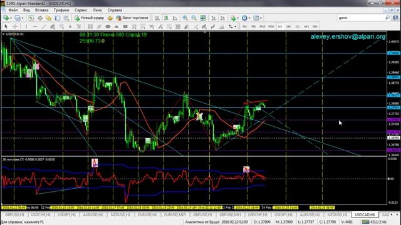This screenshot has width=401, height=225.
Task: Open the New Chart icon
Action: coord(6,18)
